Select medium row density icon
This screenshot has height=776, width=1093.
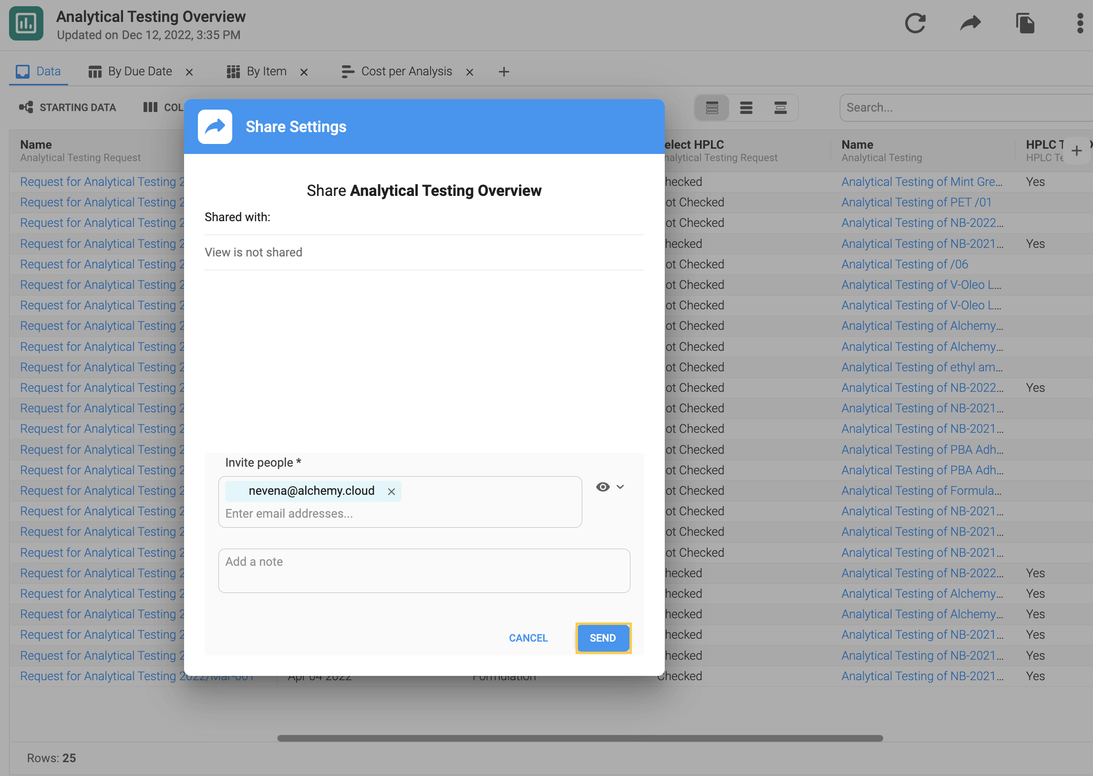(x=746, y=108)
